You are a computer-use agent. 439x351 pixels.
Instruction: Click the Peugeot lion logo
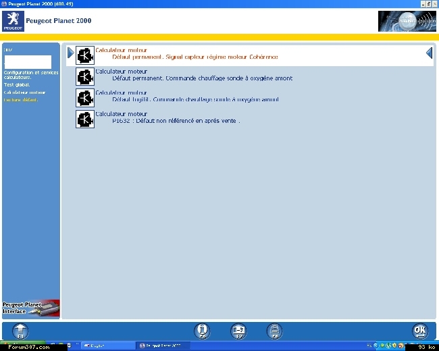click(13, 22)
